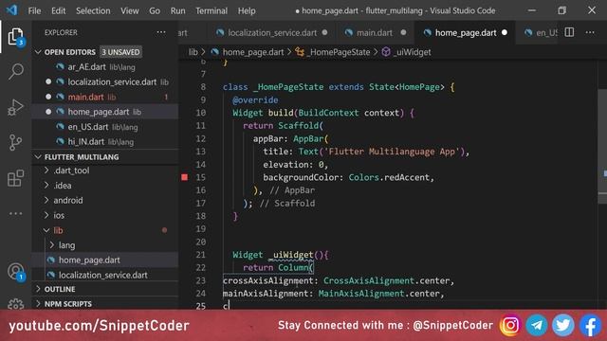Open the Search view in activity bar
Viewport: 607px width, 341px height.
[15, 71]
